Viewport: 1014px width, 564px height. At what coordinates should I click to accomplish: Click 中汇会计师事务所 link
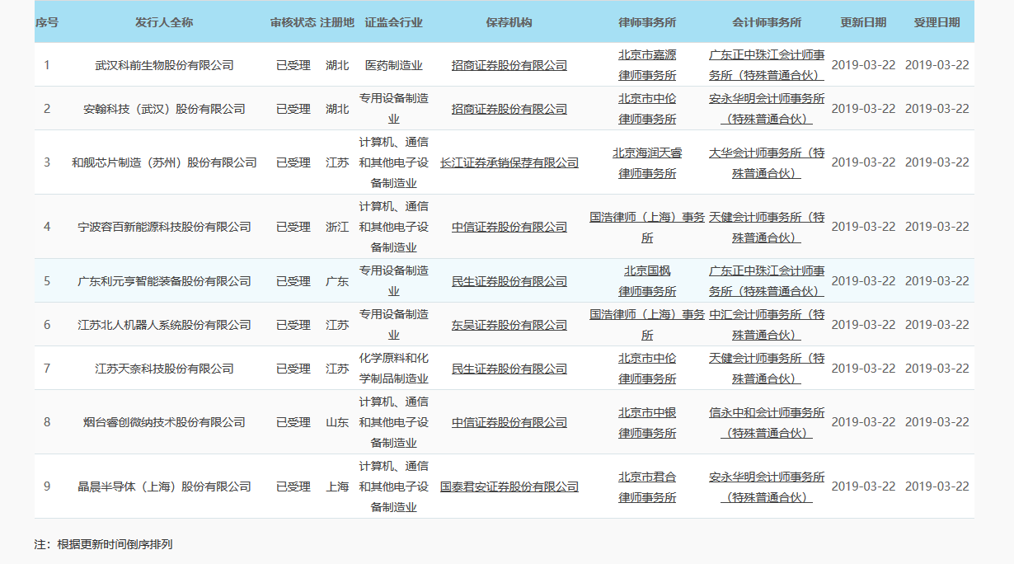pos(767,325)
